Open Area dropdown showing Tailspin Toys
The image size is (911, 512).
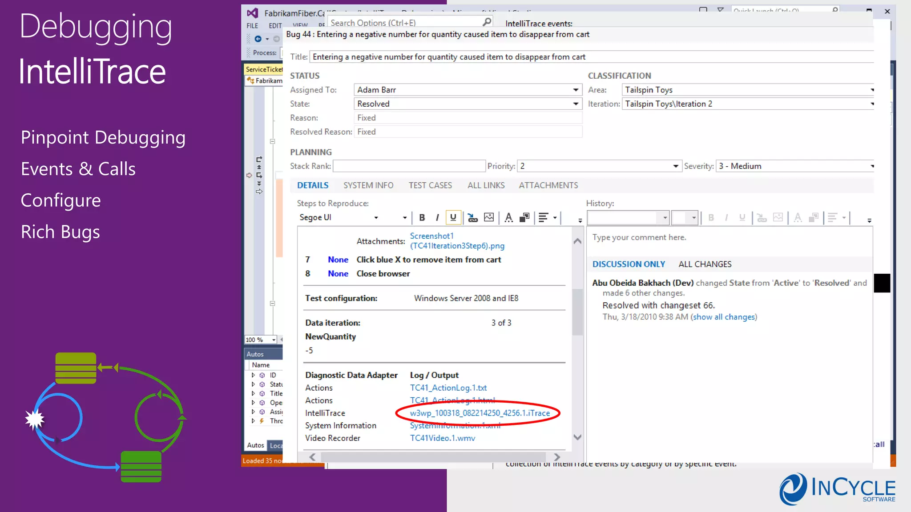pos(871,90)
